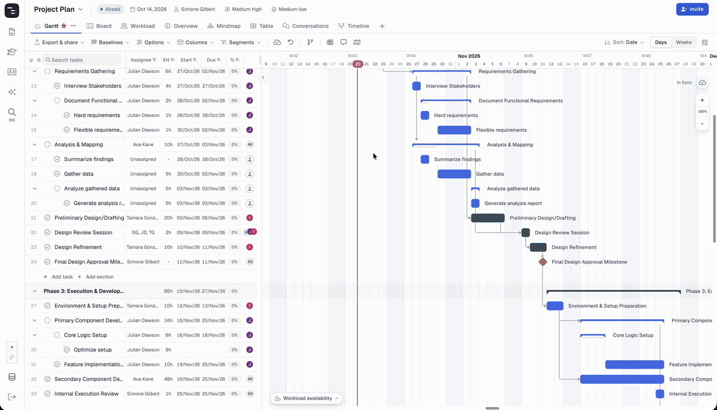The image size is (717, 410).
Task: Click the branch dependencies toolbar icon
Action: tap(310, 42)
